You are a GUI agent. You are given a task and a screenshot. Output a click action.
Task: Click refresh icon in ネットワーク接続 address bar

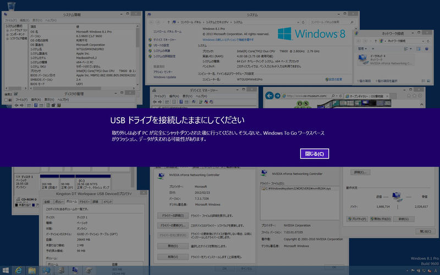coord(428,41)
